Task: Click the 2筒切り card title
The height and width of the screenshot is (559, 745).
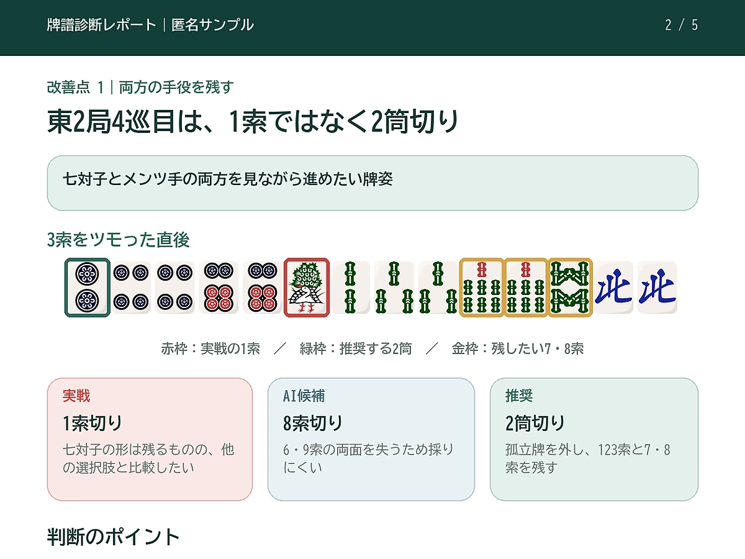Action: [x=535, y=423]
